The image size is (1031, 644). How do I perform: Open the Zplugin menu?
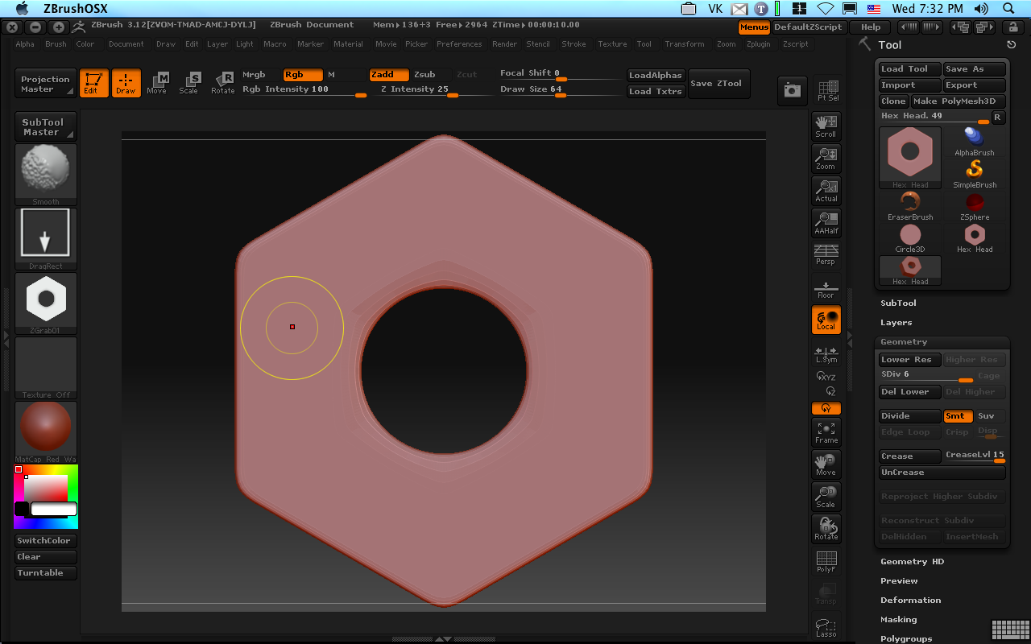758,44
